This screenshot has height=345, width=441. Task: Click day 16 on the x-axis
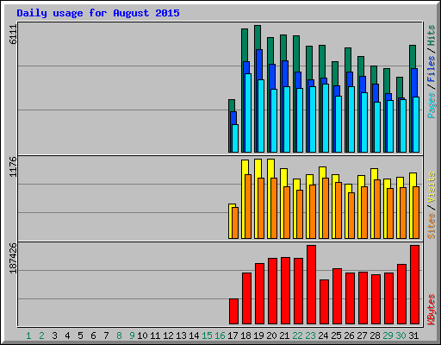pyautogui.click(x=220, y=336)
